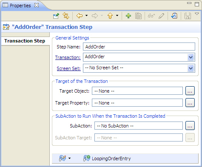The image size is (202, 167).
Task: Click the checklist validation toolbar icon
Action: click(174, 16)
